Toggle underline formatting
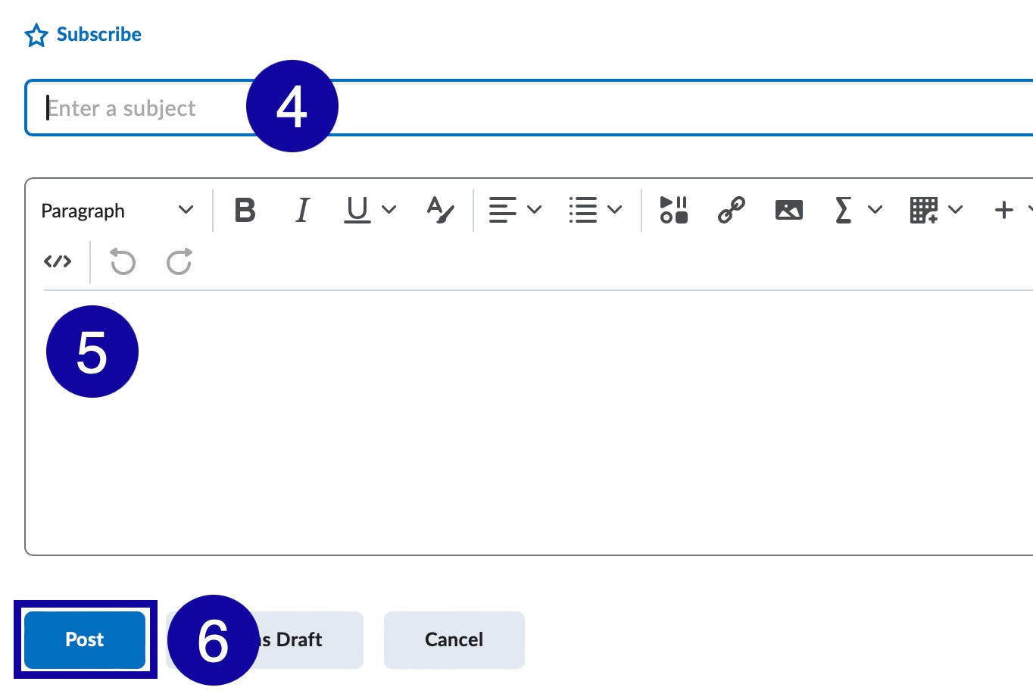This screenshot has height=697, width=1033. pos(357,210)
